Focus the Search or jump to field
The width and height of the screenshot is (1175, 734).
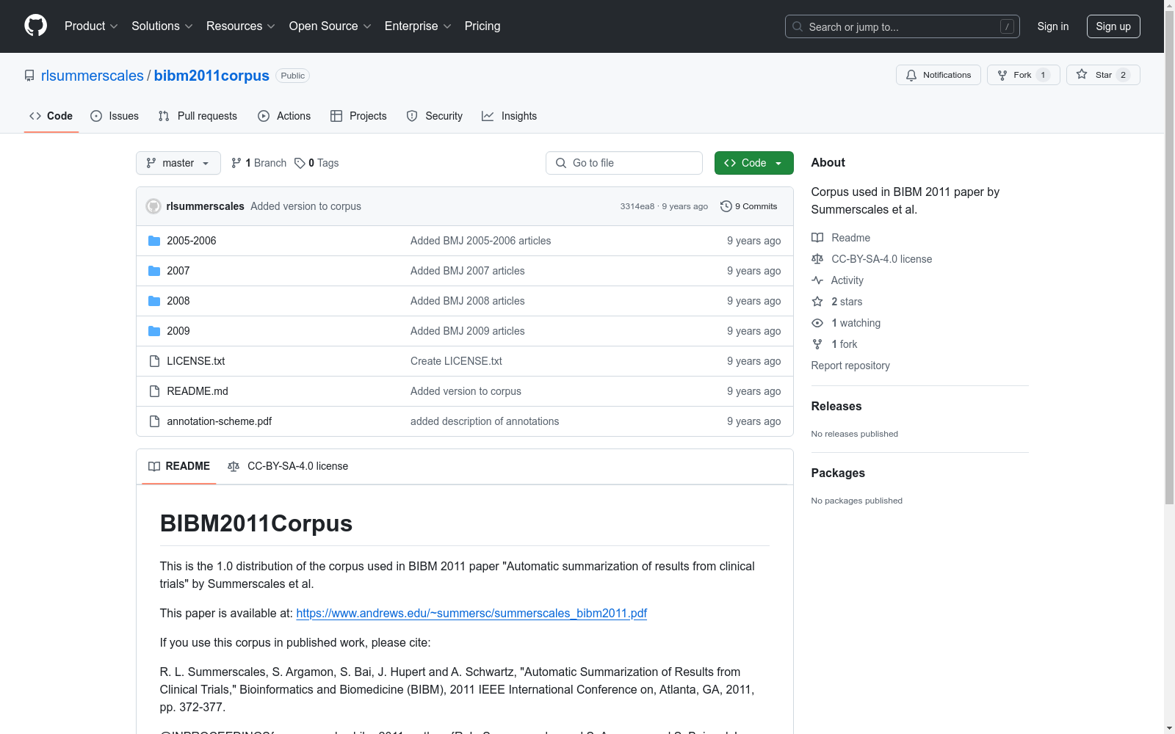[x=903, y=26]
